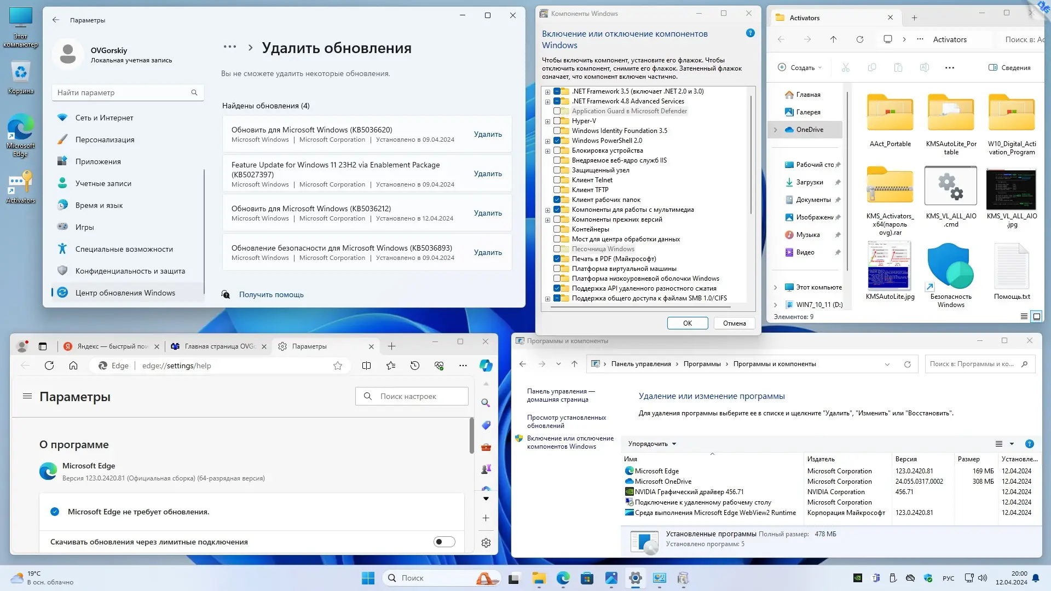Click Copilot icon in Edge sidebar

pos(486,366)
